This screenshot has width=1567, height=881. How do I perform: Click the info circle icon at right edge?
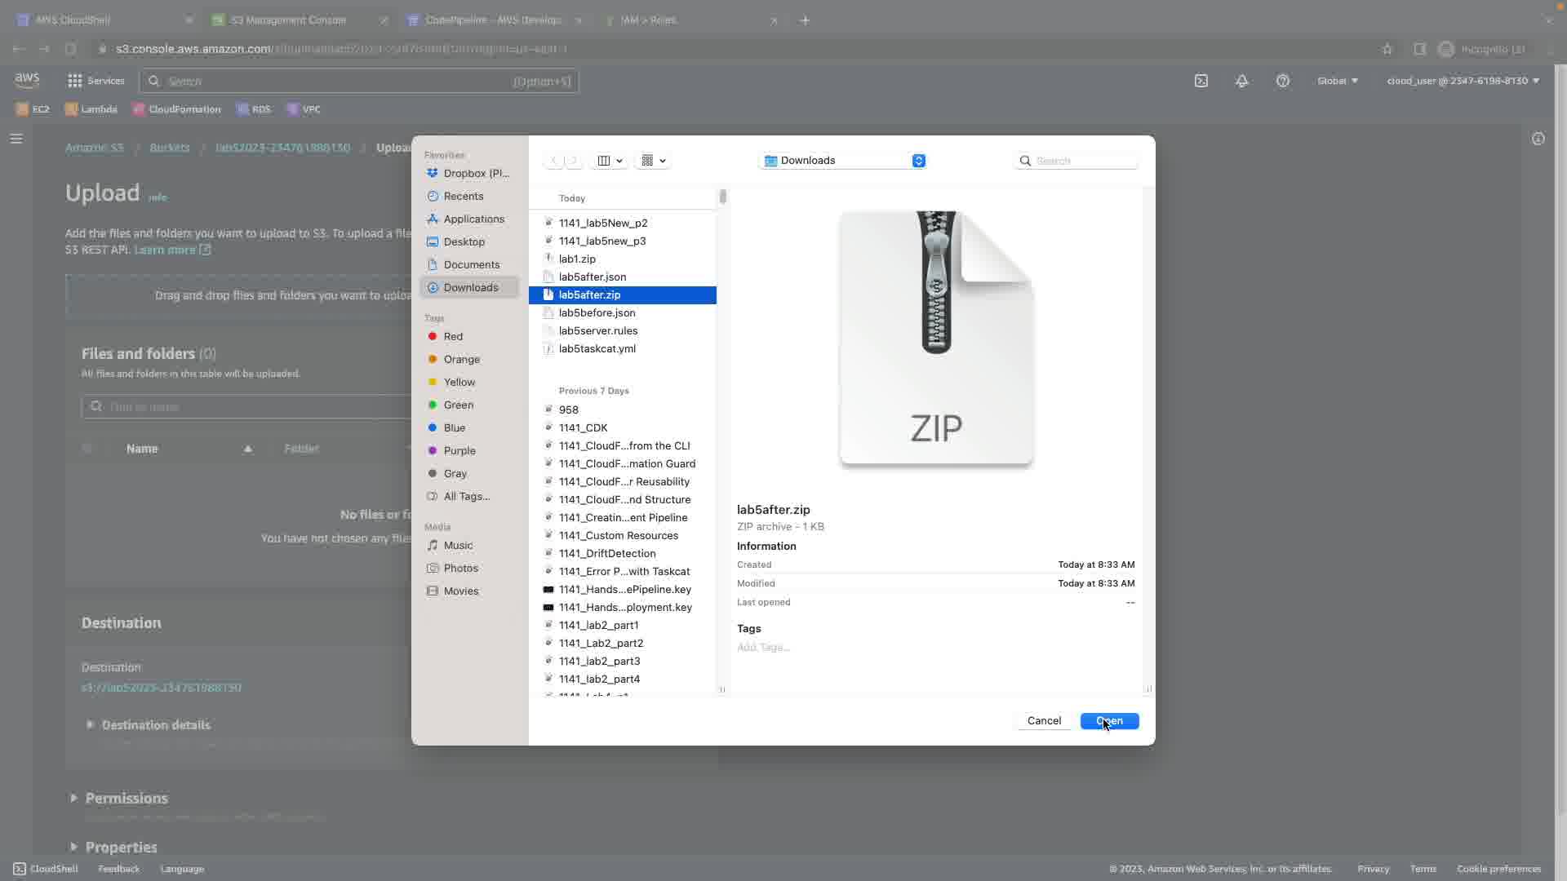pyautogui.click(x=1538, y=139)
